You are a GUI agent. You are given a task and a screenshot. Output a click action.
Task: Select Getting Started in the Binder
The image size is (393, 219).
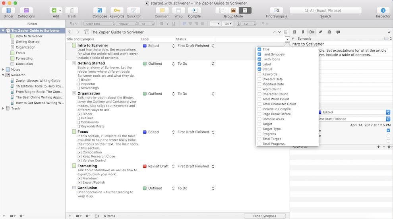click(x=27, y=42)
